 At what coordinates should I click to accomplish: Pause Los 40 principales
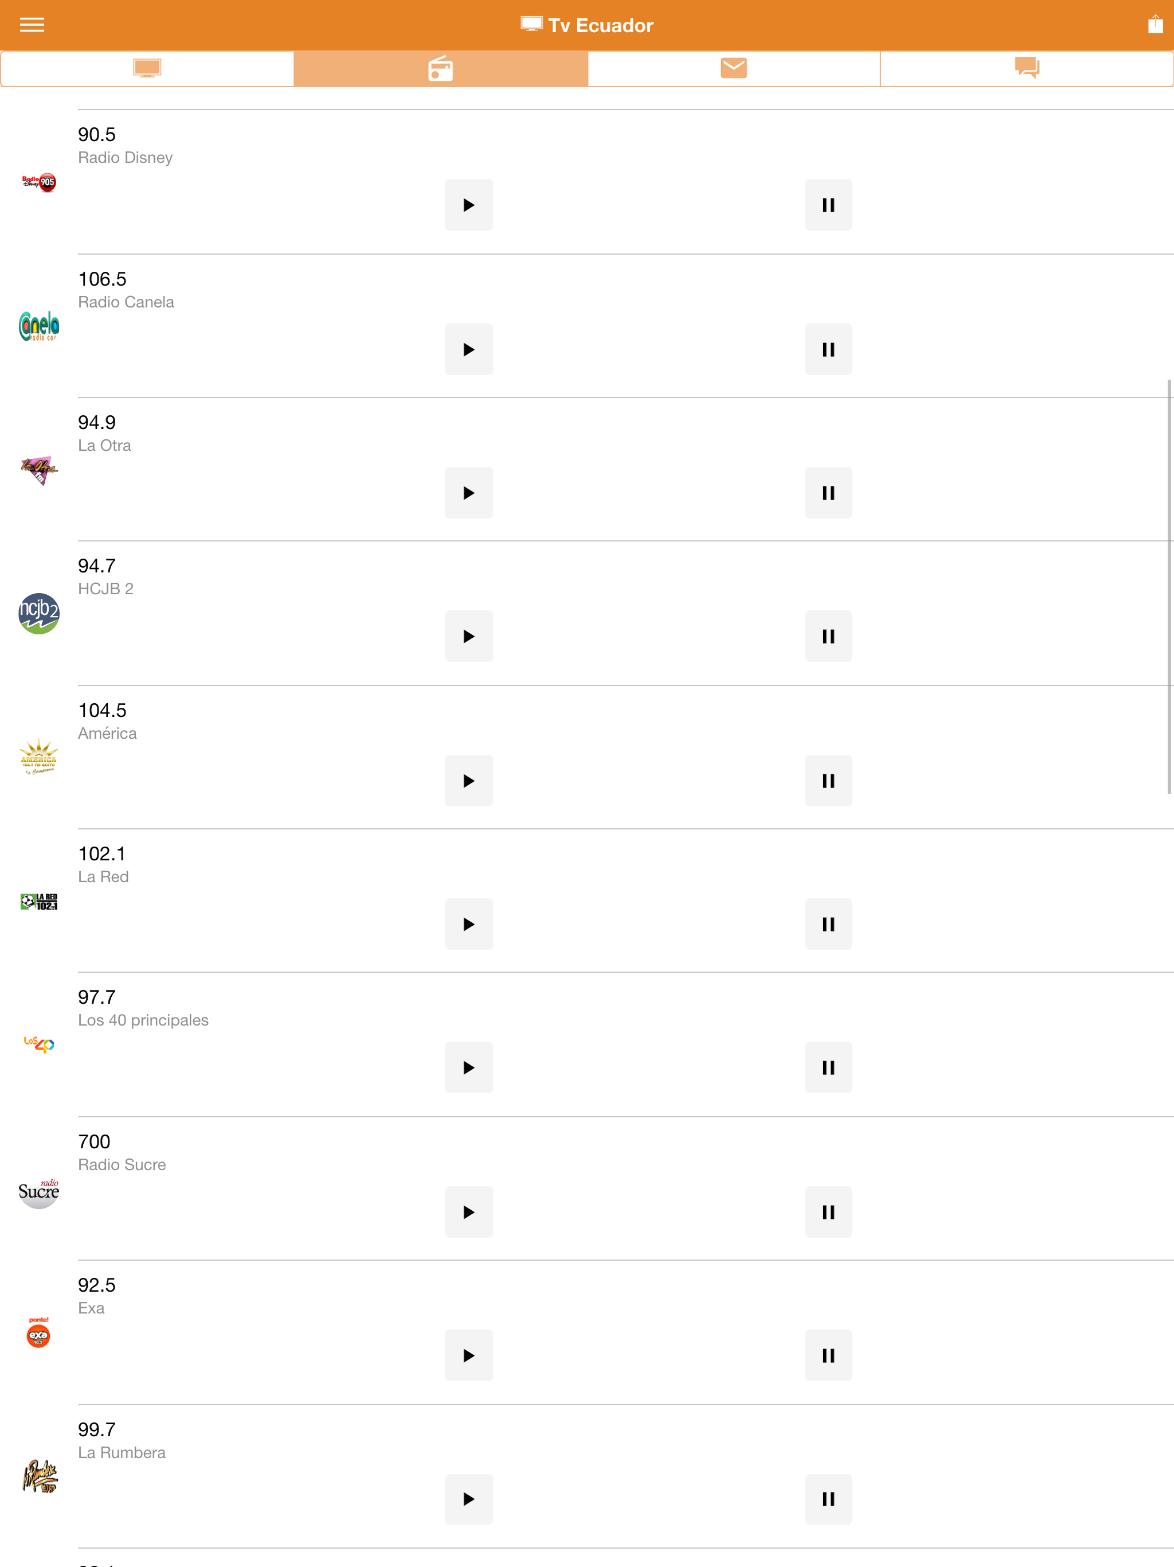click(x=828, y=1067)
